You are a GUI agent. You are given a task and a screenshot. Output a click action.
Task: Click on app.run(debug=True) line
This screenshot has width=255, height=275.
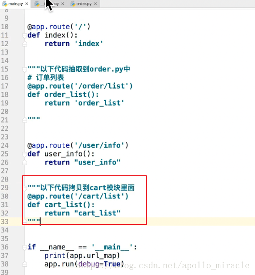(x=84, y=264)
